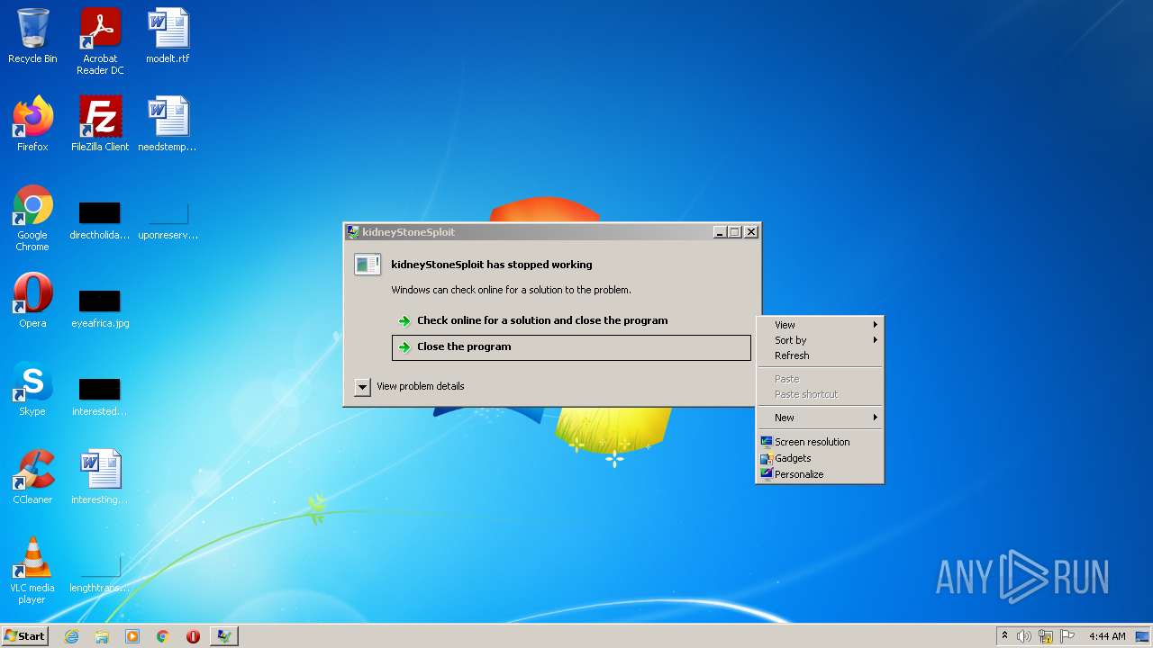This screenshot has width=1153, height=648.
Task: Choose Gadgets from the context menu
Action: point(819,458)
